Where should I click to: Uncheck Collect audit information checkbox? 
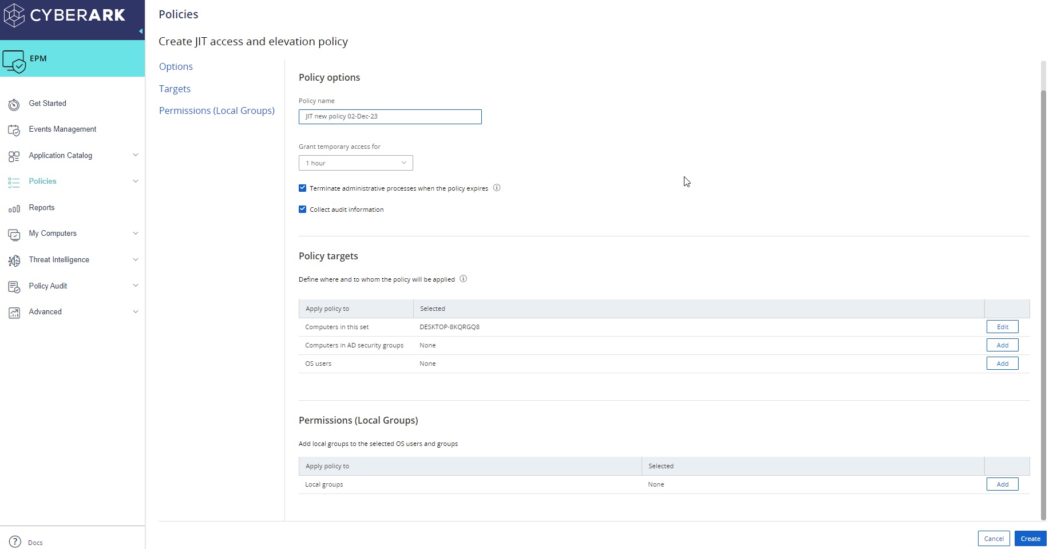pyautogui.click(x=303, y=209)
